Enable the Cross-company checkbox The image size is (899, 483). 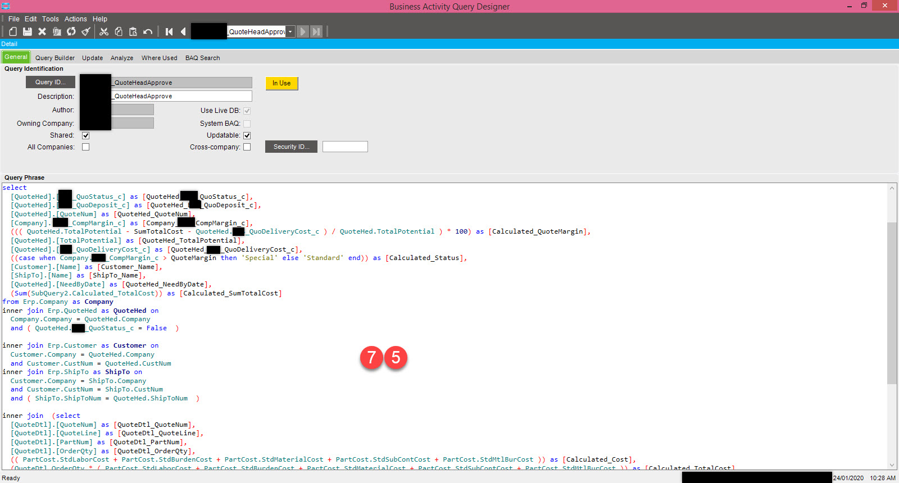(x=247, y=147)
